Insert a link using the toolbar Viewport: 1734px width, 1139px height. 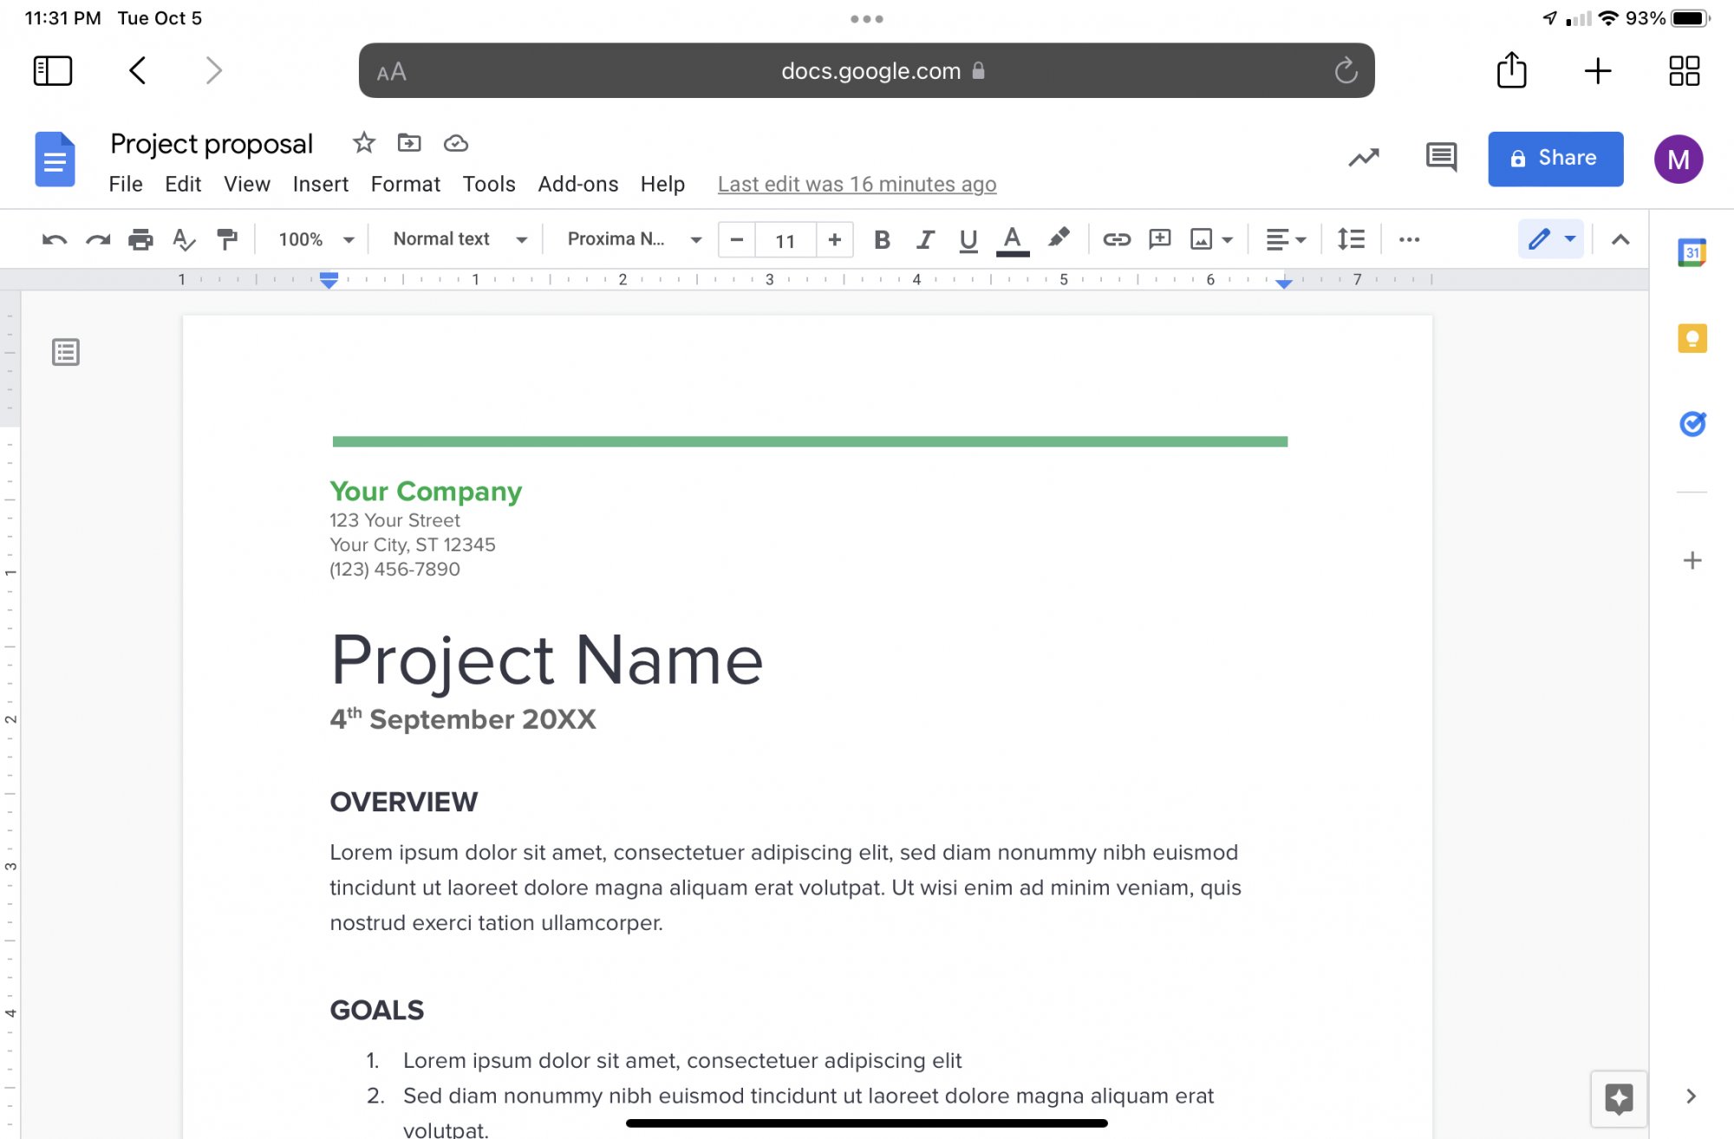coord(1116,239)
